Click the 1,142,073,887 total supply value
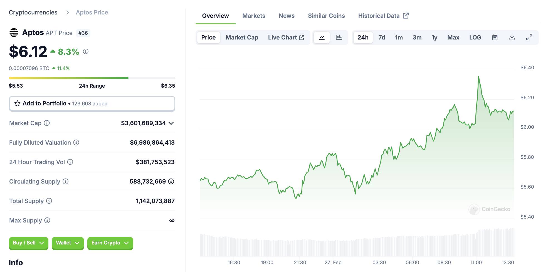This screenshot has width=543, height=272. (155, 201)
